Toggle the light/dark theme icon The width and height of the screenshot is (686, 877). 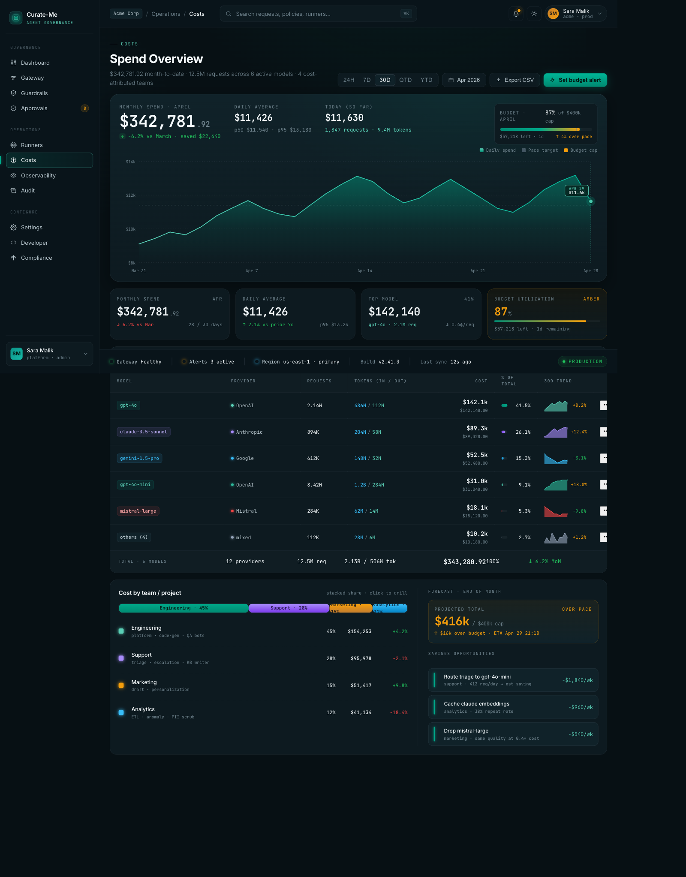coord(534,14)
